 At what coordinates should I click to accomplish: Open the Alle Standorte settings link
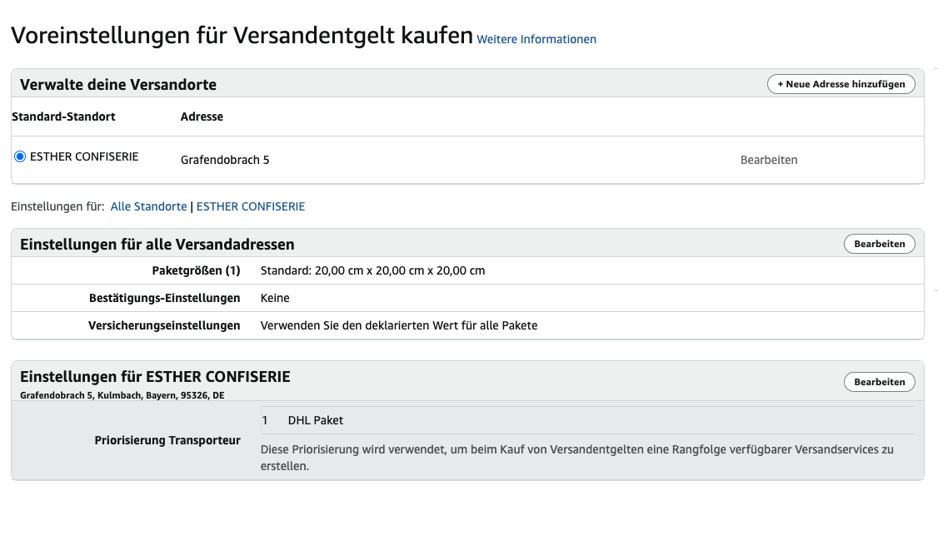click(149, 207)
